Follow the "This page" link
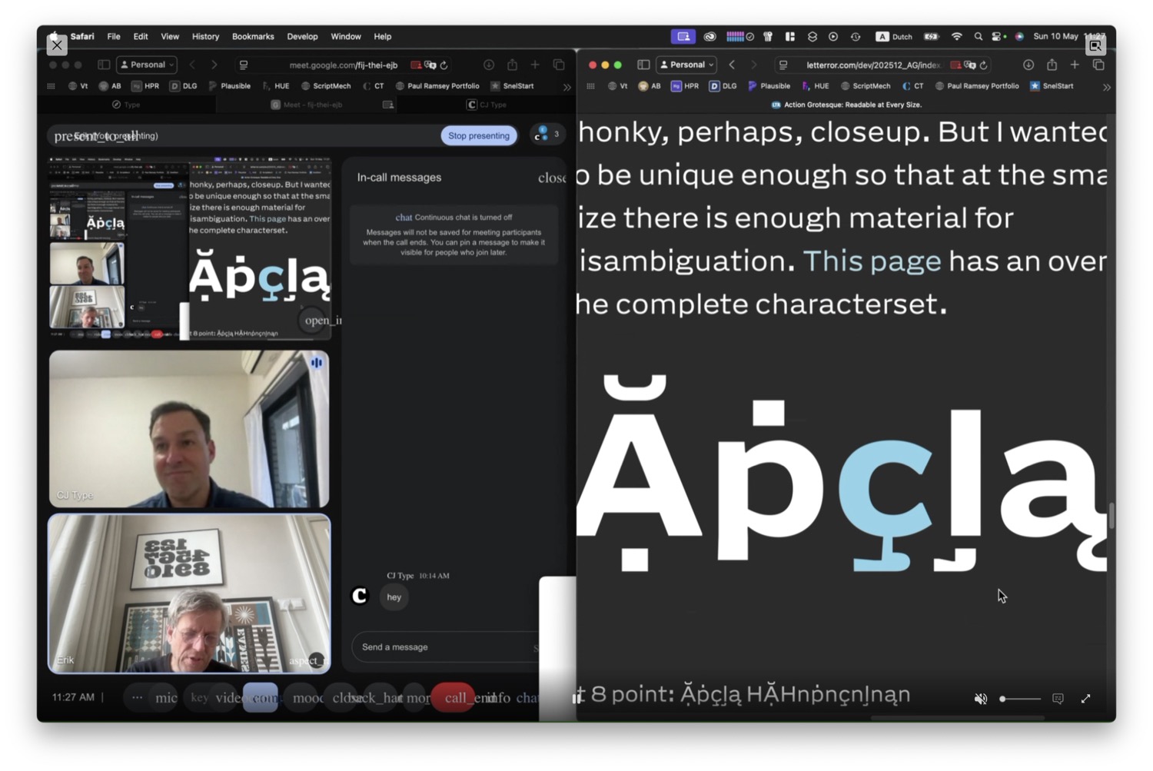 click(x=872, y=261)
